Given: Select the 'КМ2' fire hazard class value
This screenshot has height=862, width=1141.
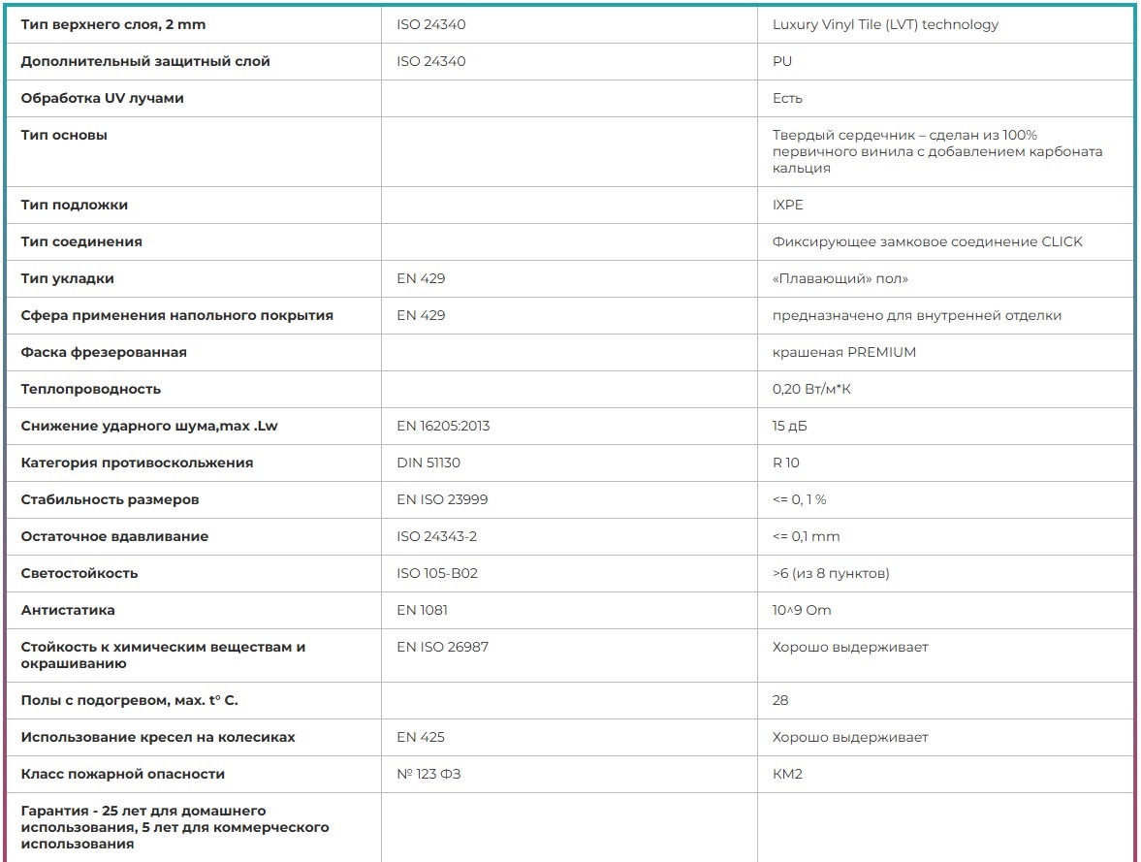Looking at the screenshot, I should (786, 775).
